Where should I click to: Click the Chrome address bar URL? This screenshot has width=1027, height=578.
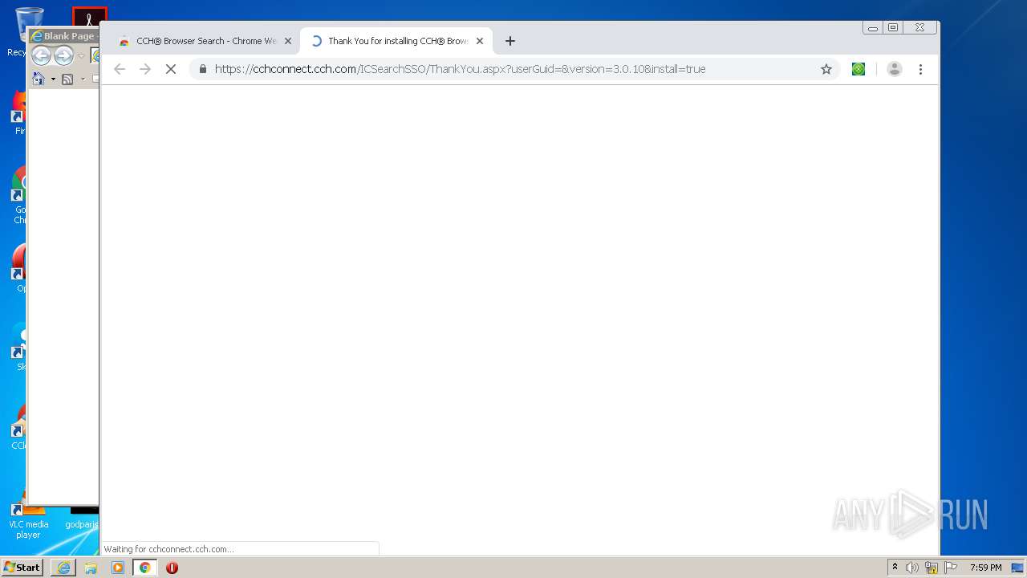tap(461, 69)
